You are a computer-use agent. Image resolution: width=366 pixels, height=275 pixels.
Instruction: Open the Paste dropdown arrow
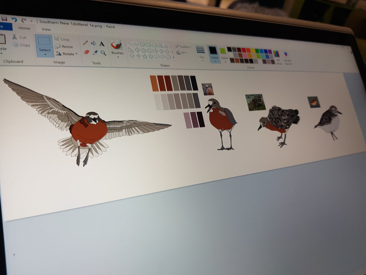click(1, 54)
